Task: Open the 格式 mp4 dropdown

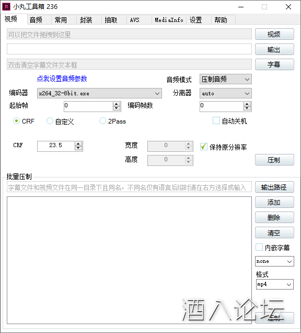Action: (x=275, y=284)
